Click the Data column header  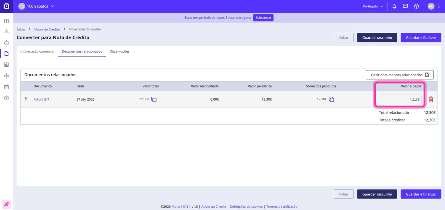point(80,86)
